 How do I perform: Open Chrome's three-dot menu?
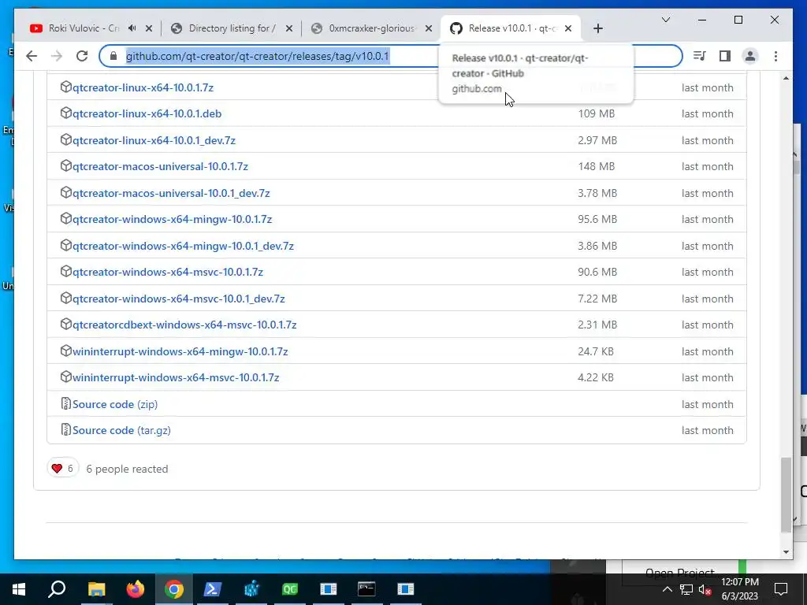click(775, 56)
